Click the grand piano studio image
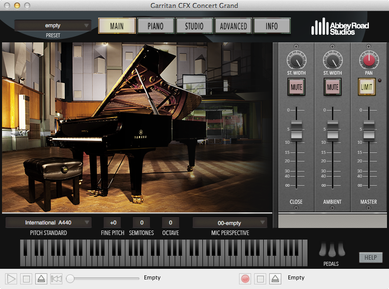Screen dimensions: 389x289 [x=137, y=127]
